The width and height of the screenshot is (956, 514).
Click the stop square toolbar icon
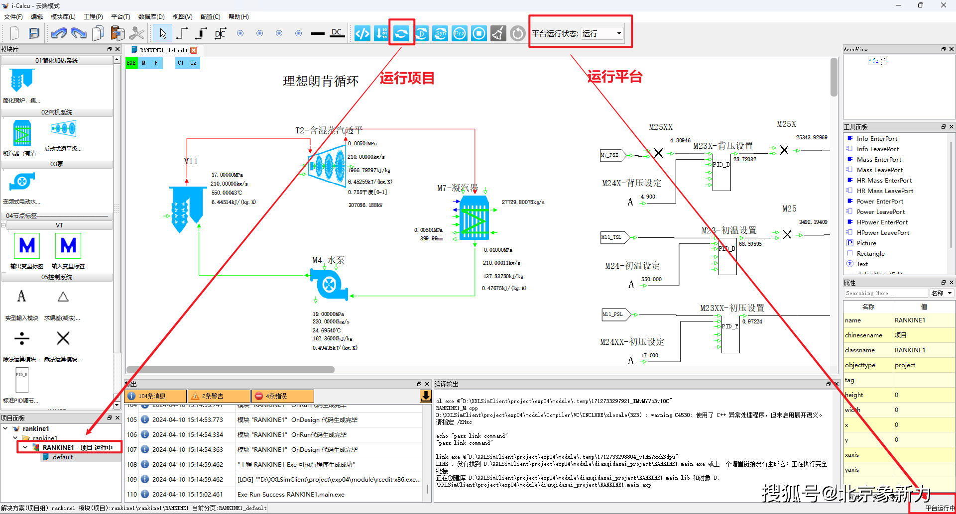[x=479, y=33]
